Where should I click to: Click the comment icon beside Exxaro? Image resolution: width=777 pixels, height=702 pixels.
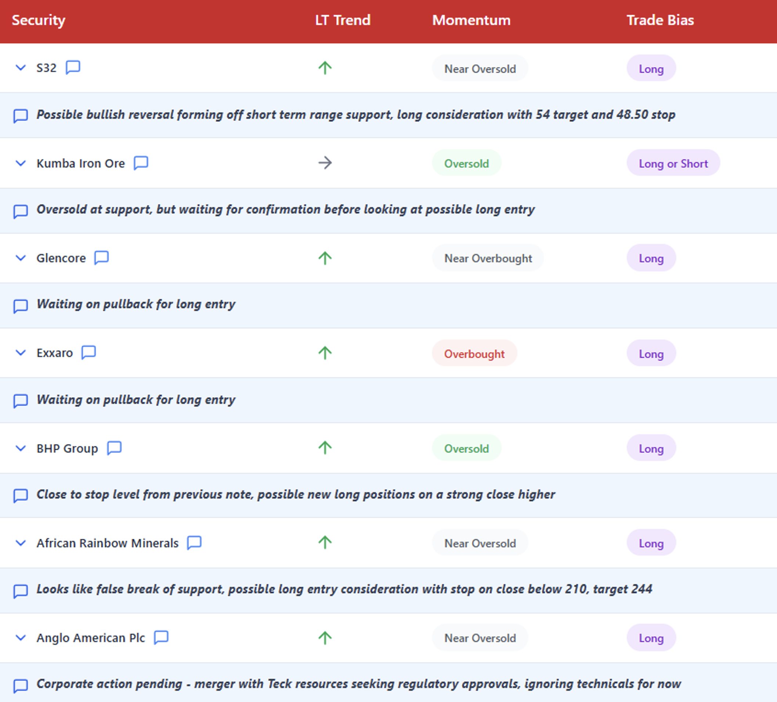point(88,352)
